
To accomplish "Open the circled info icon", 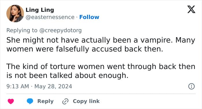I will (x=191, y=86).
